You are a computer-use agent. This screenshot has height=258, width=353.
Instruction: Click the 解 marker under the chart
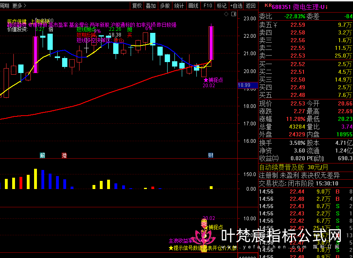[x=42, y=155]
